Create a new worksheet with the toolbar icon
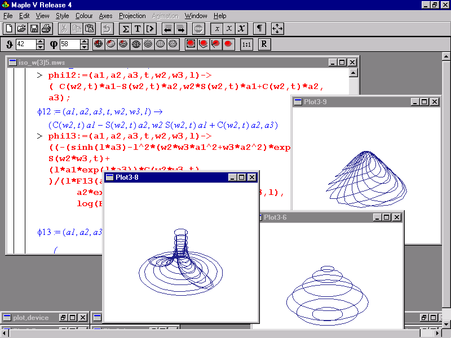Viewport: 451px width, 338px height. pos(9,29)
